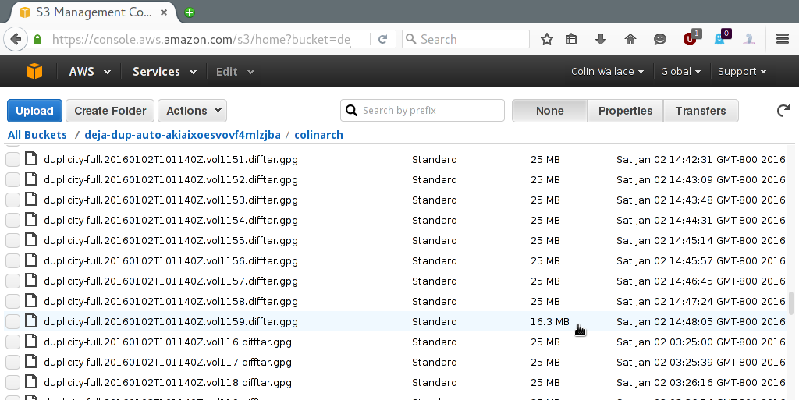Screen dimensions: 799x400
Task: Click the file icon for vol118.difftar.gpg
Action: (31, 382)
